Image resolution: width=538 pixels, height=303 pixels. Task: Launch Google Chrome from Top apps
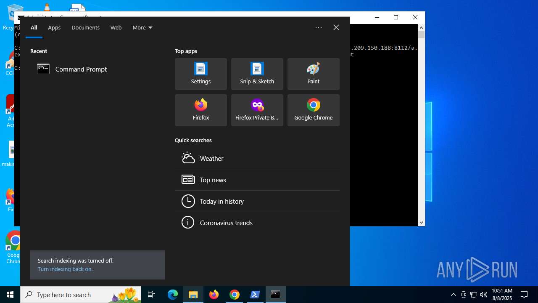pyautogui.click(x=314, y=110)
